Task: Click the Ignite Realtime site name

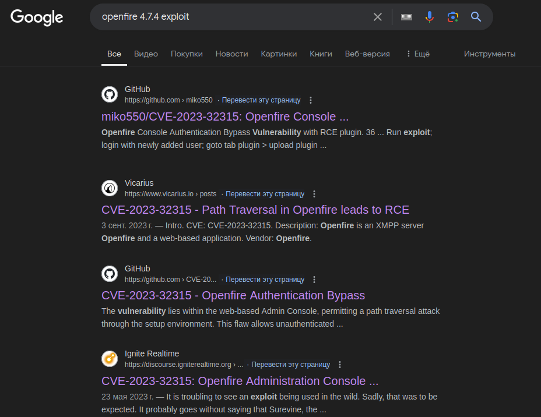Action: pos(152,354)
